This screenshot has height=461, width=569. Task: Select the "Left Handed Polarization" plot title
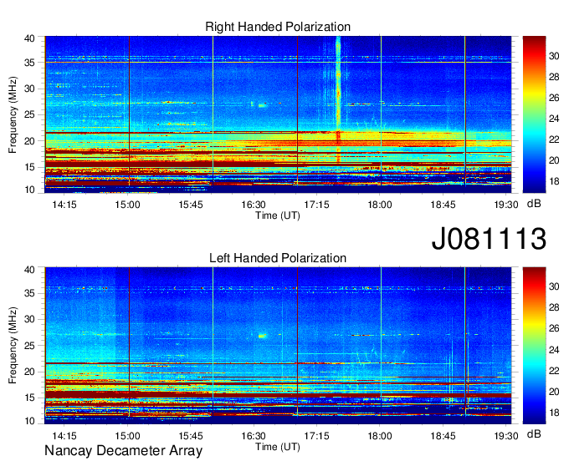[x=278, y=258]
